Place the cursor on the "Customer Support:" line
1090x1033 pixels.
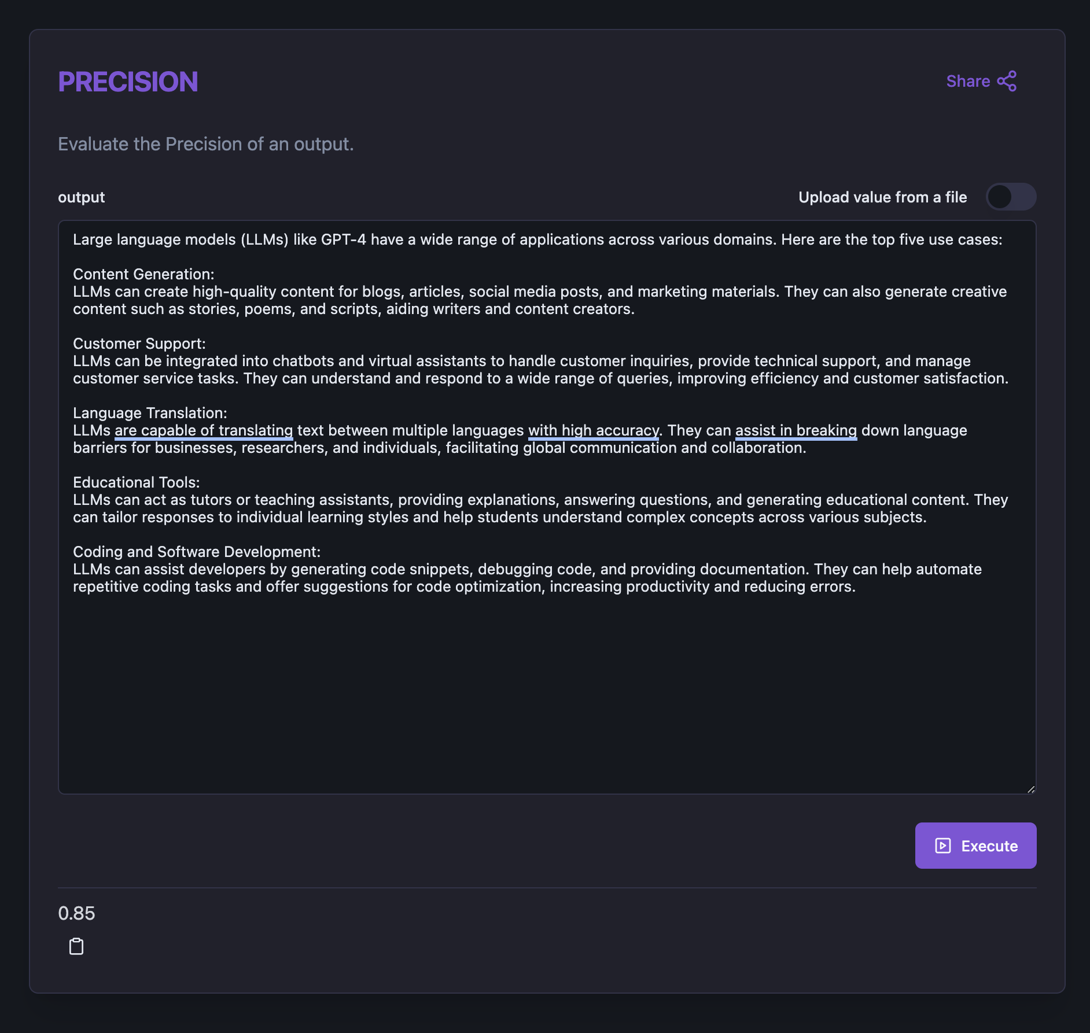(139, 344)
